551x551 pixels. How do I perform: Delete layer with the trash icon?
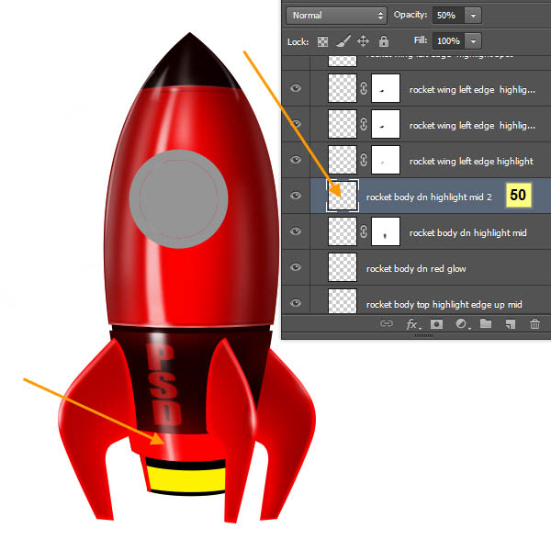tap(534, 324)
